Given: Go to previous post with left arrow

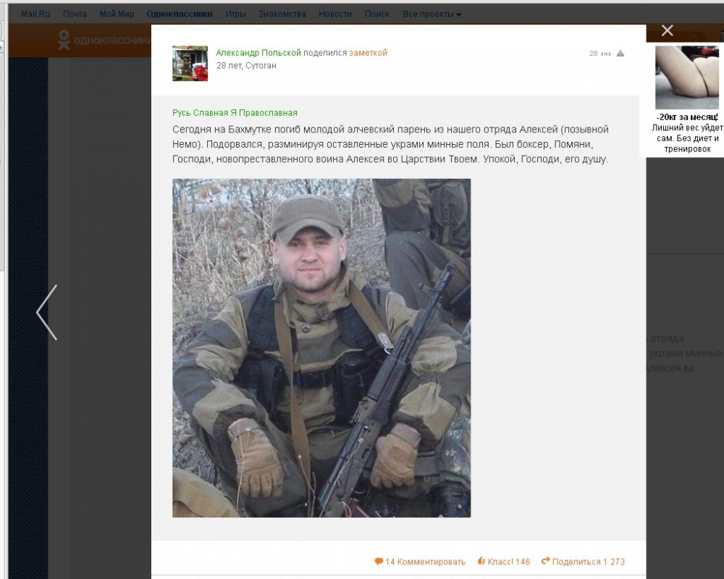Looking at the screenshot, I should click(47, 313).
